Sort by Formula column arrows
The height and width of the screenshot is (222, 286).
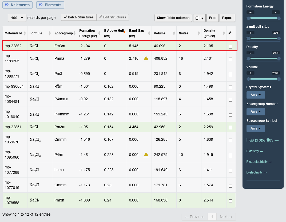[50, 33]
